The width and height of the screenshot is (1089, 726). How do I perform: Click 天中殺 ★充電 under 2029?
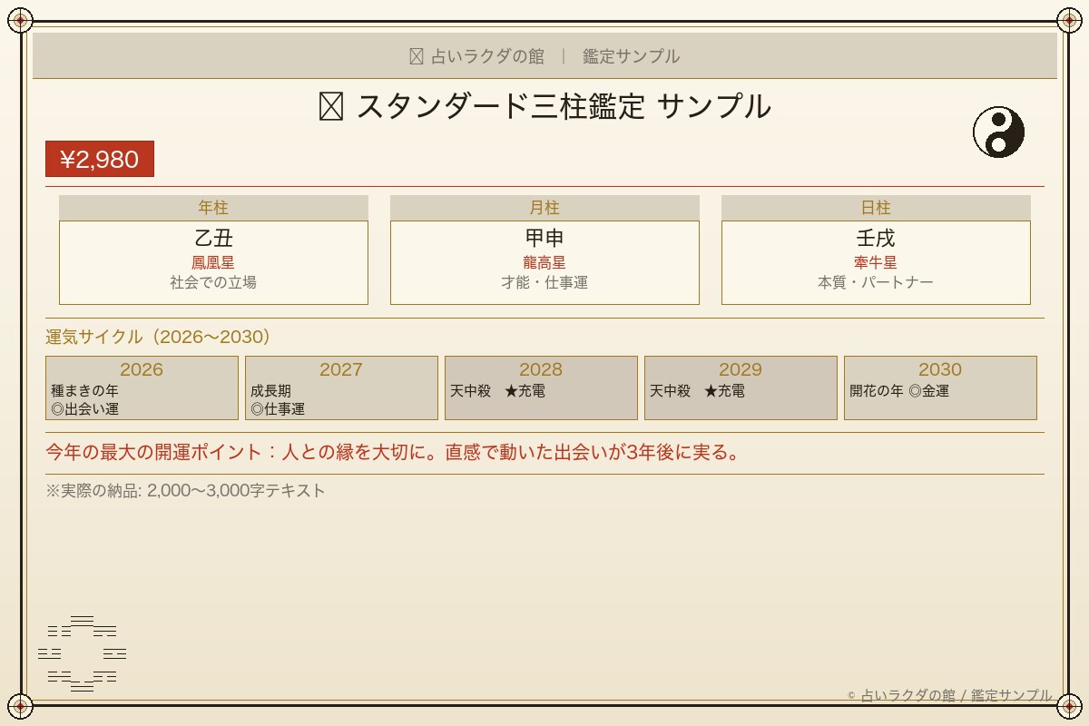click(697, 391)
